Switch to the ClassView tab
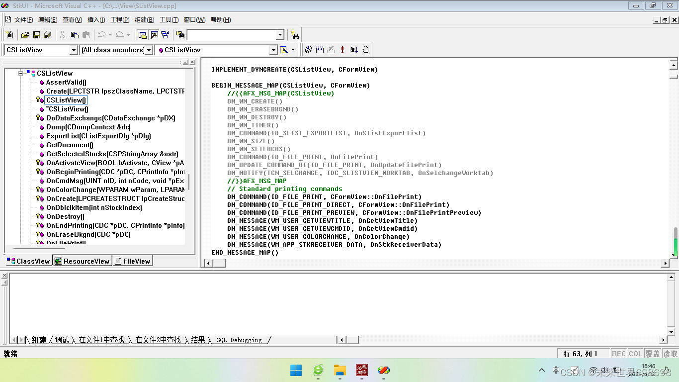679x382 pixels. pyautogui.click(x=28, y=261)
